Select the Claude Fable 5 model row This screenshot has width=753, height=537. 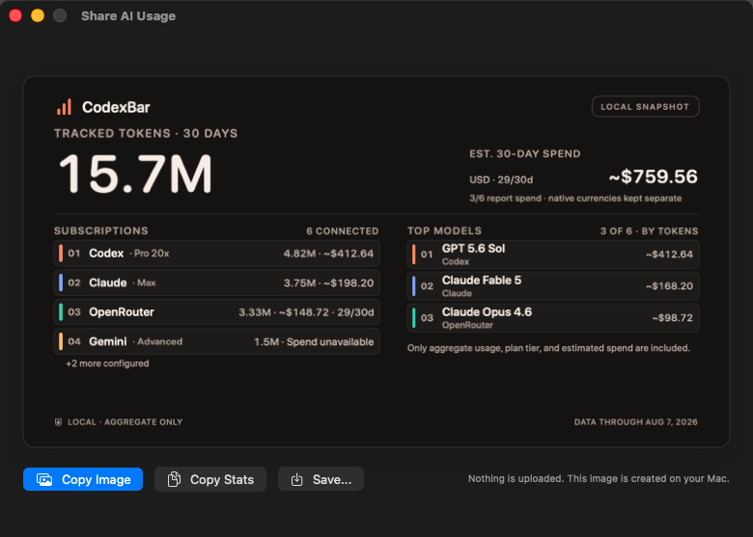click(553, 286)
